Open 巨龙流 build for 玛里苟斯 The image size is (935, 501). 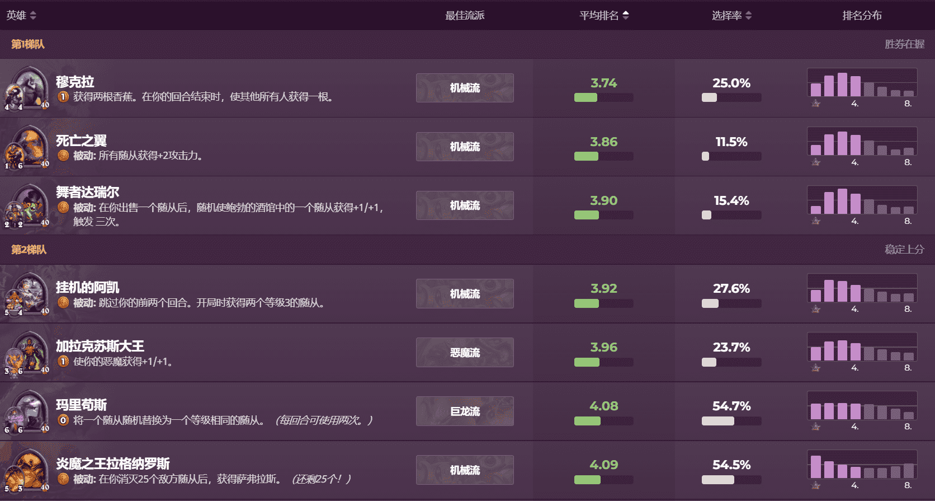[x=465, y=411]
